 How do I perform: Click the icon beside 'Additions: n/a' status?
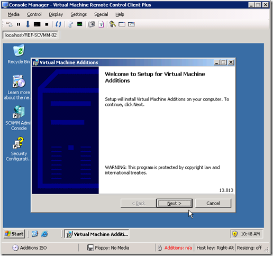coord(160,248)
